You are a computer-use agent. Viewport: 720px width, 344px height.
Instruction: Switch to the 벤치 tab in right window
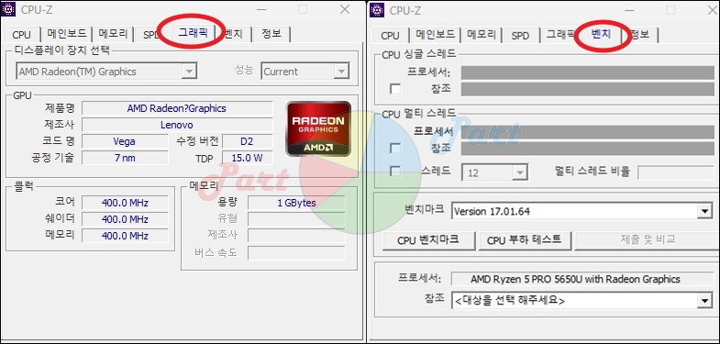(602, 34)
